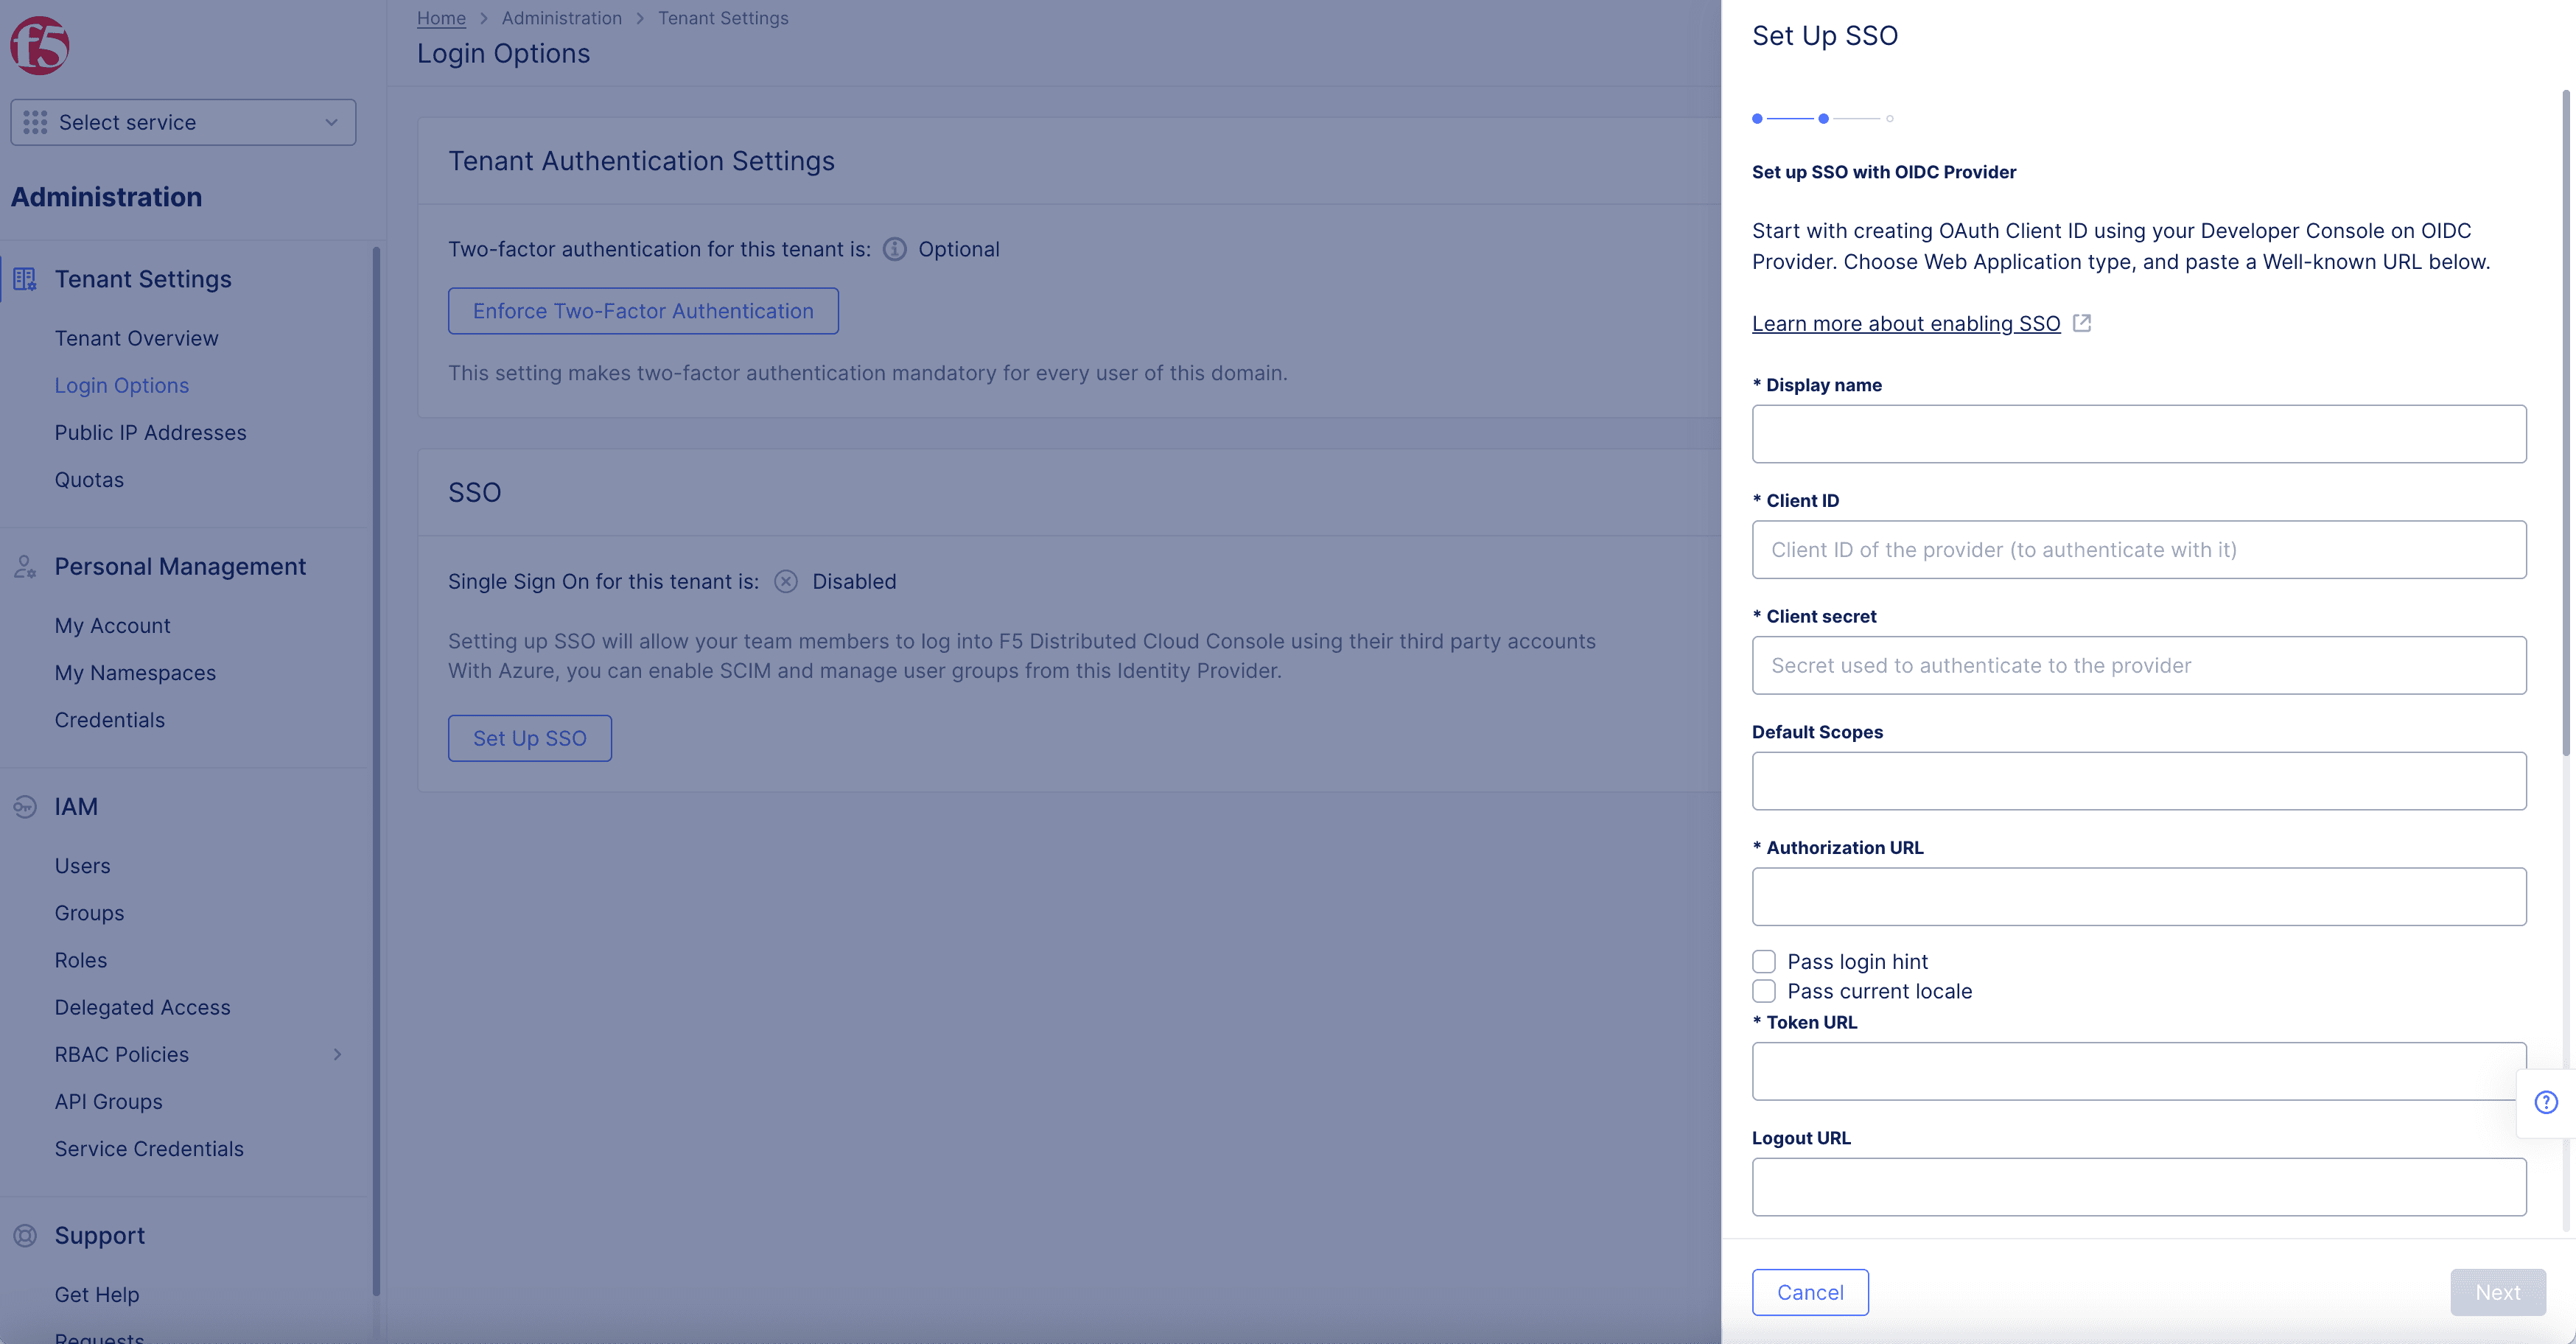Click third step dot in wizard progress
The width and height of the screenshot is (2576, 1344).
[1889, 118]
